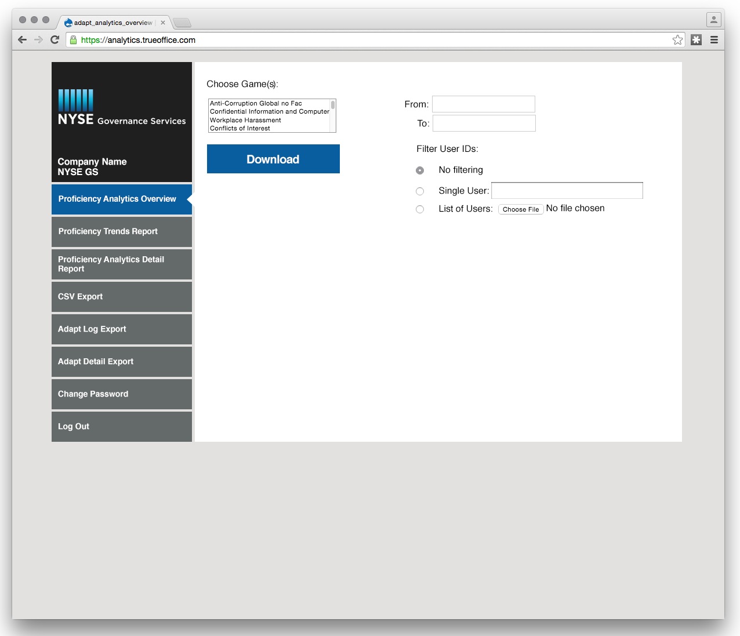Click the browser forward arrow
The height and width of the screenshot is (636, 740).
click(38, 39)
